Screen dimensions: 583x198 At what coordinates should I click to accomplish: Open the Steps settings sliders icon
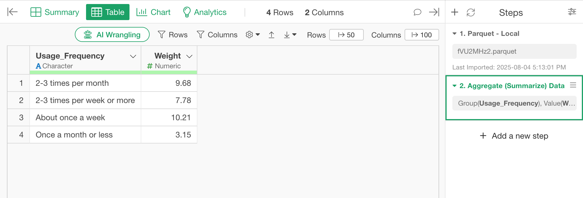pos(572,12)
